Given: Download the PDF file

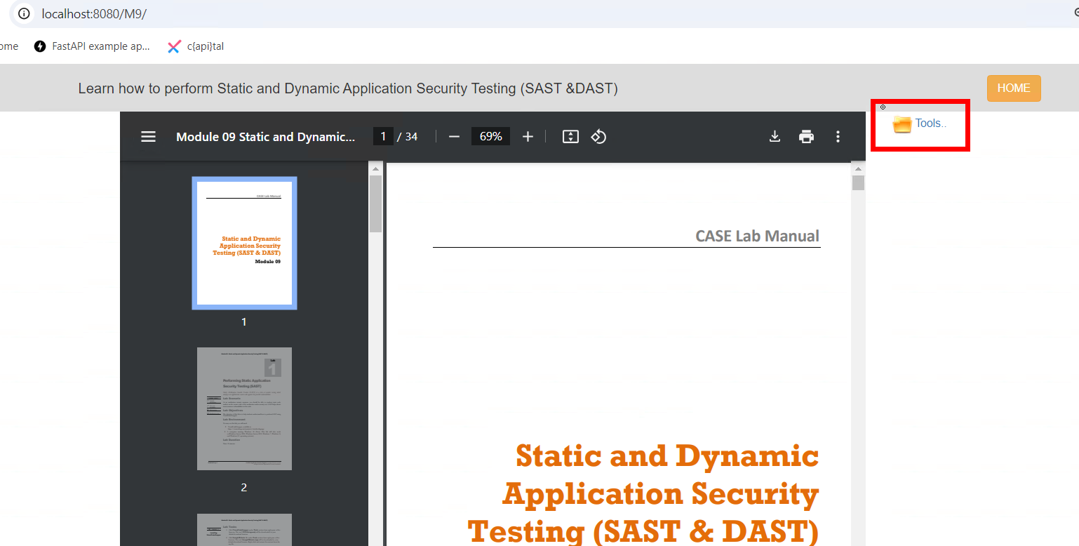Looking at the screenshot, I should pos(775,137).
